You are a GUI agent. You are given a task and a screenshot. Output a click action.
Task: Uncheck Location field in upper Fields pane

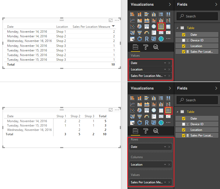tap(184, 46)
